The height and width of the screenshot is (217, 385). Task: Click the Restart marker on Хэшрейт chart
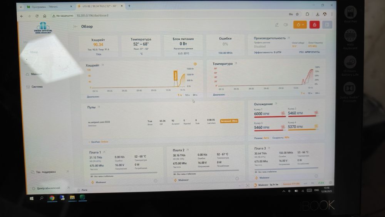point(175,76)
